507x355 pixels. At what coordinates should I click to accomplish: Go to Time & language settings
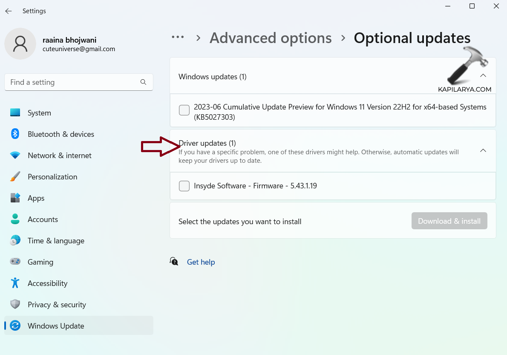point(56,241)
